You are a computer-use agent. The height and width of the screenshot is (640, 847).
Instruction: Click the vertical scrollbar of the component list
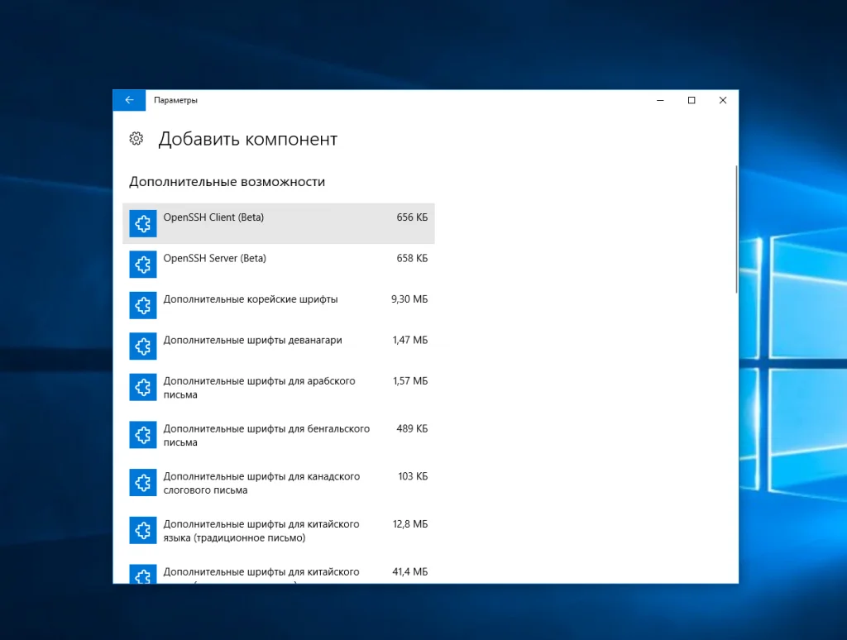tap(736, 230)
